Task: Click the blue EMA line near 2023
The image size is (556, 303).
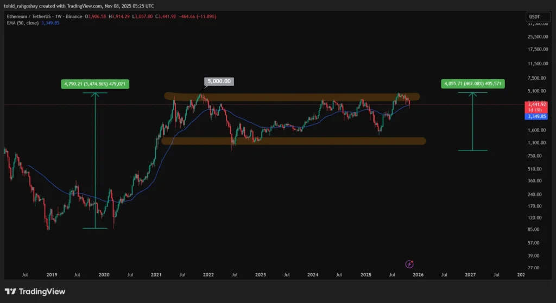Action: point(261,128)
